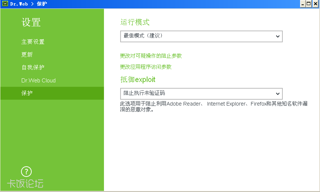Expand the 抵御exploit dropdown arrow
Screen dimensions: 320x192
278,94
